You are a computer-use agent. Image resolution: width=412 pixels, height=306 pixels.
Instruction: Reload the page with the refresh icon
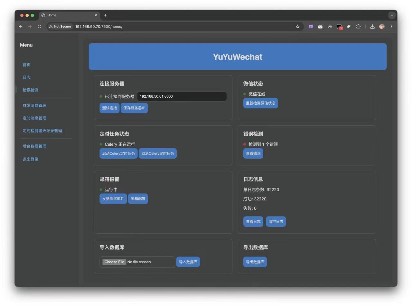pos(39,27)
